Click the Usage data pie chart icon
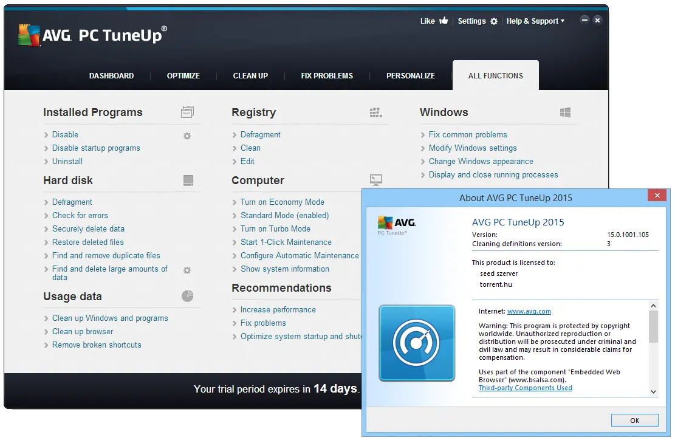This screenshot has width=675, height=443. [187, 296]
